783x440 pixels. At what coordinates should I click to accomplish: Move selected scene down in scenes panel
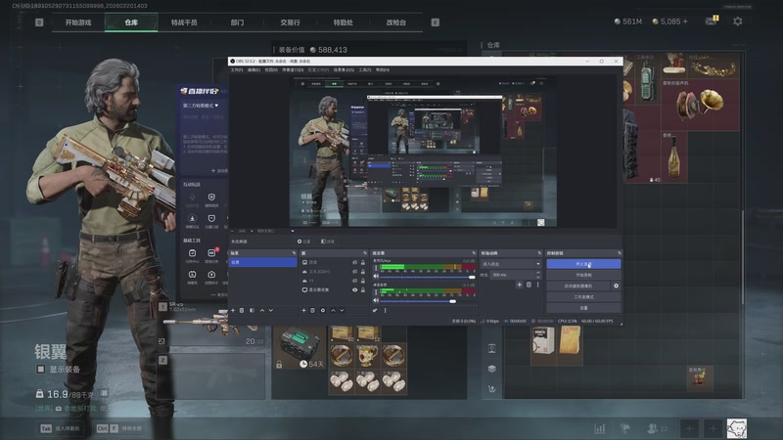pos(271,310)
